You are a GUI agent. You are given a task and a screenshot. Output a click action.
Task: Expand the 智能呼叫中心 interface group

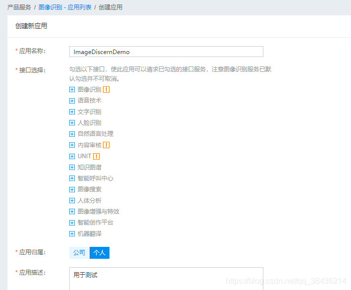coord(72,178)
